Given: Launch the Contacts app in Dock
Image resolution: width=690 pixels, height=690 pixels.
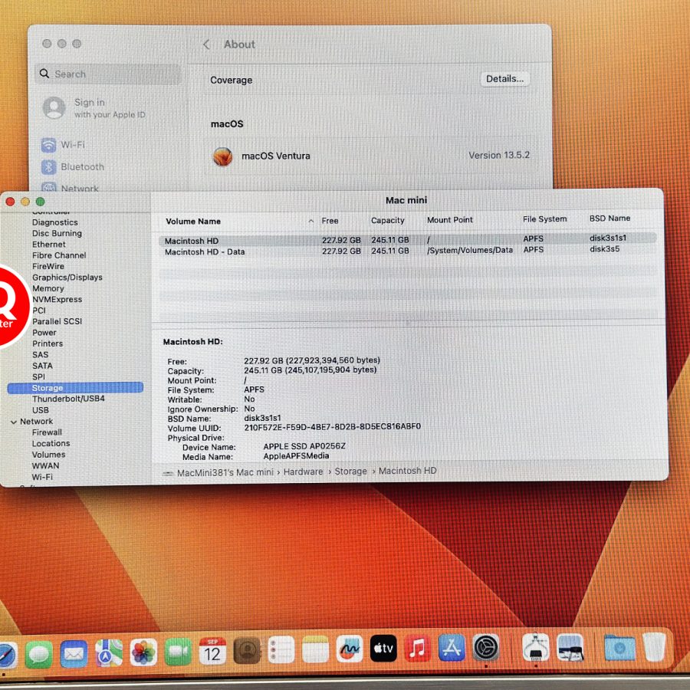Looking at the screenshot, I should point(247,650).
